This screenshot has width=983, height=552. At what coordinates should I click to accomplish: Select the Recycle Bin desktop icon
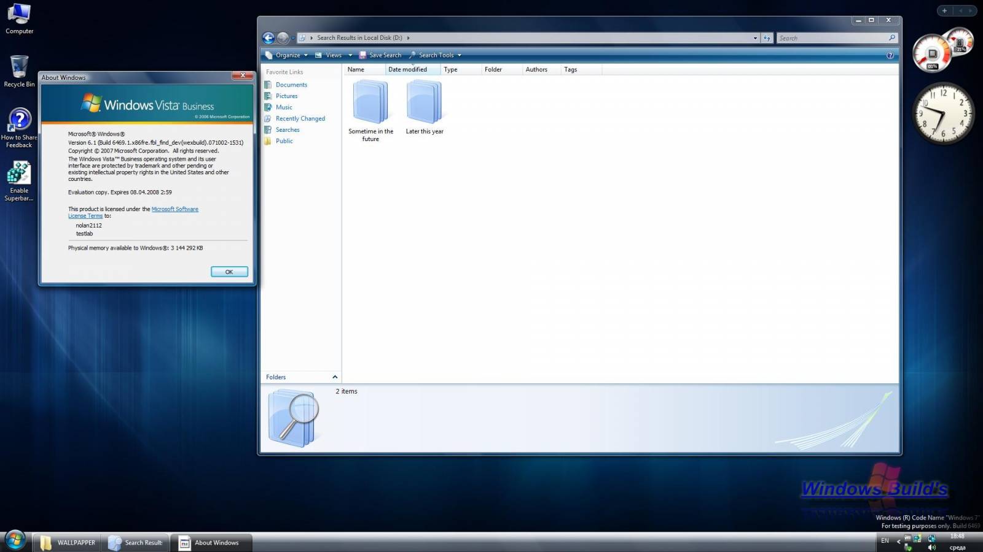[x=19, y=71]
